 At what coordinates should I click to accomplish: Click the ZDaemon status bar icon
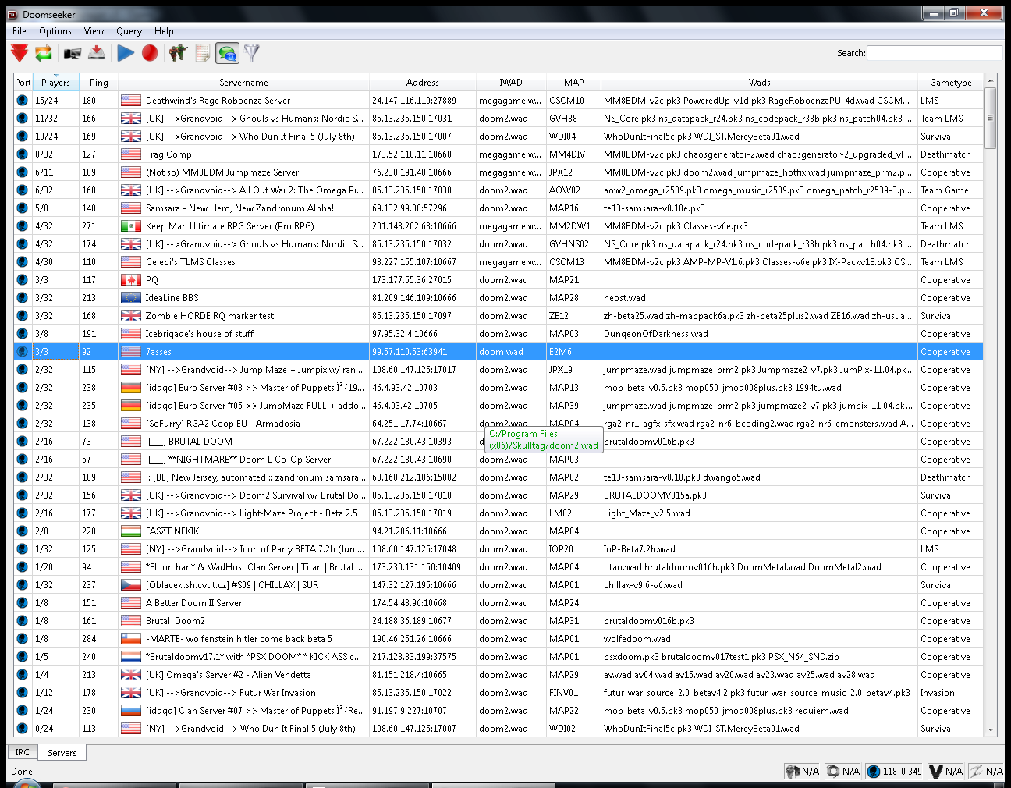click(976, 771)
